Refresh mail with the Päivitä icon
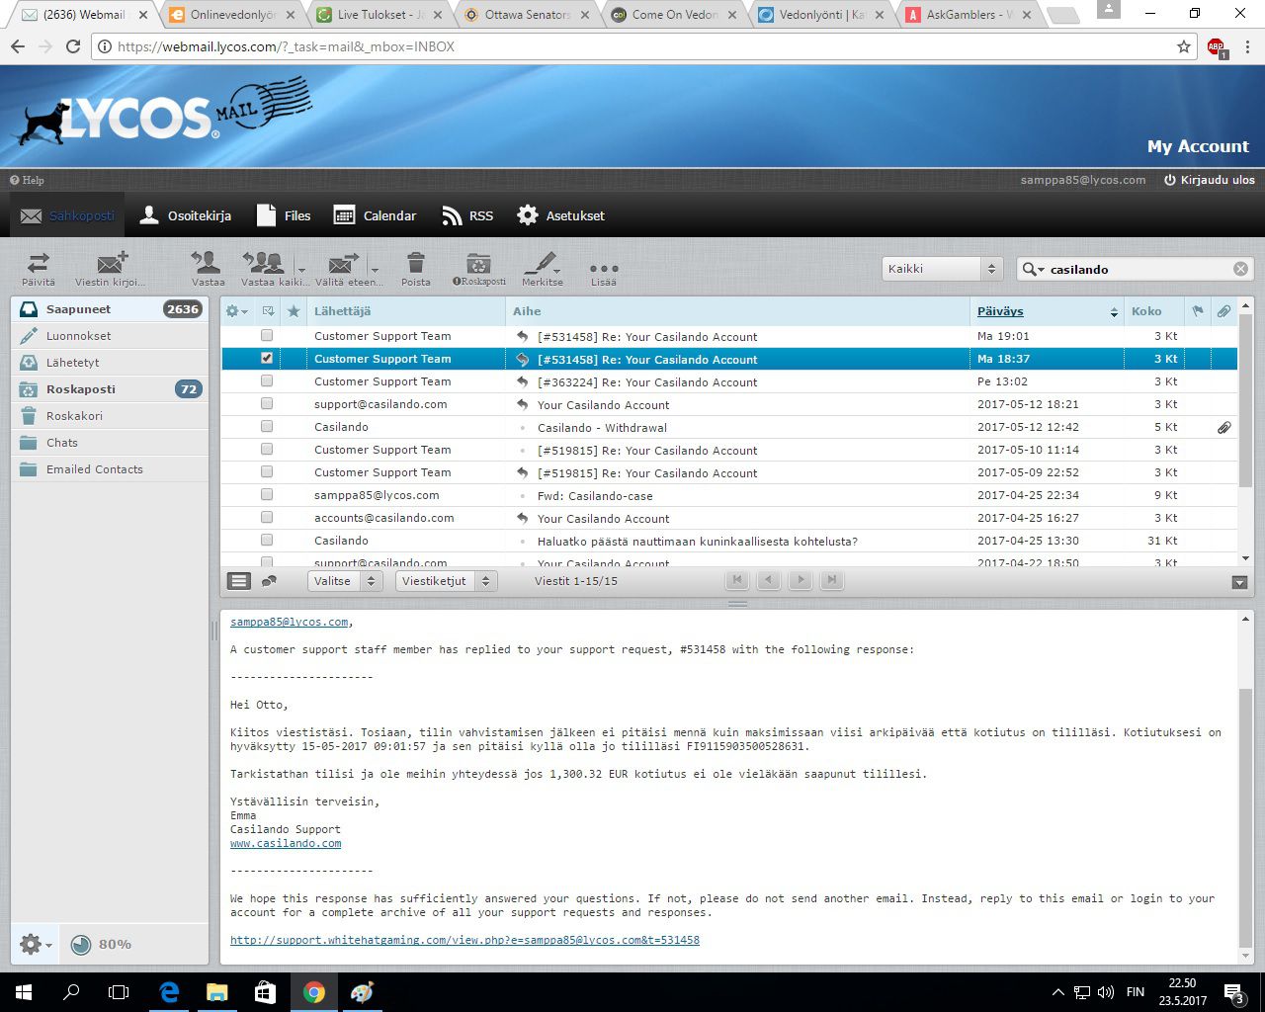Screen dimensions: 1265x1012 coord(39,269)
